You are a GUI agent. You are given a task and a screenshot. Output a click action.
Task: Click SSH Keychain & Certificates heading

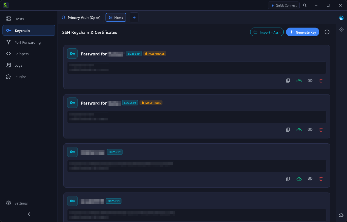[x=90, y=32]
